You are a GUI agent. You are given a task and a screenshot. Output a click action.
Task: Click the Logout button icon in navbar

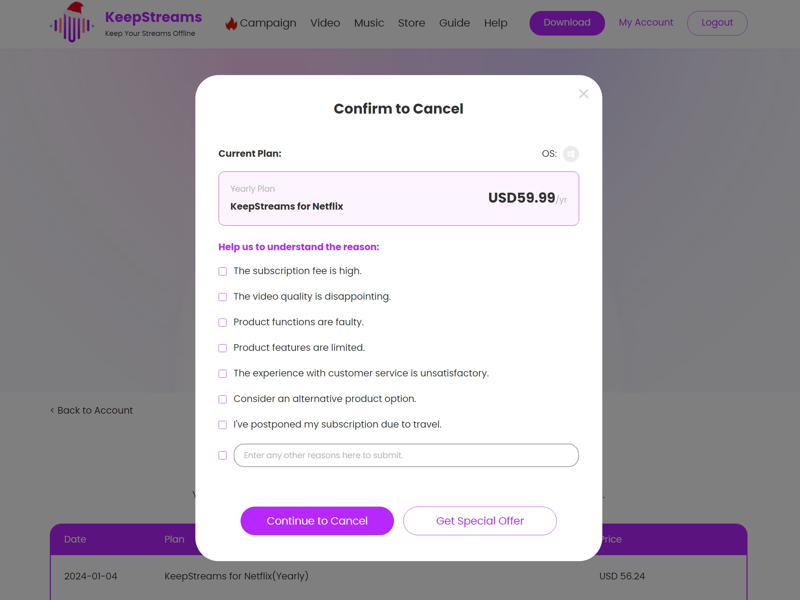[718, 23]
